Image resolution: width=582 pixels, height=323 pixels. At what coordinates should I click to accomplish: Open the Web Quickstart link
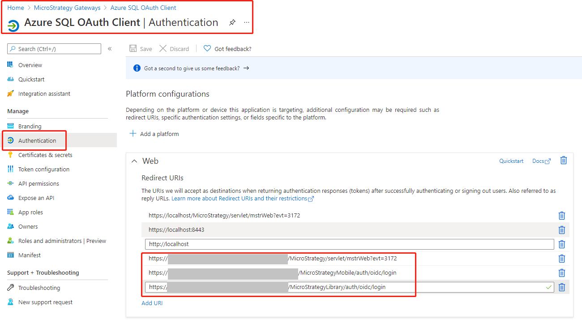click(511, 161)
